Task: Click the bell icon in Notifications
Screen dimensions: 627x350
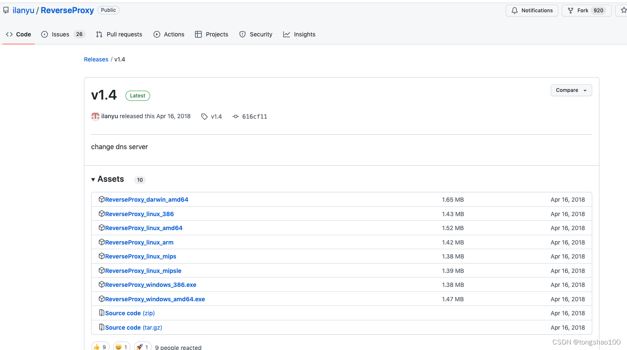Action: (515, 11)
